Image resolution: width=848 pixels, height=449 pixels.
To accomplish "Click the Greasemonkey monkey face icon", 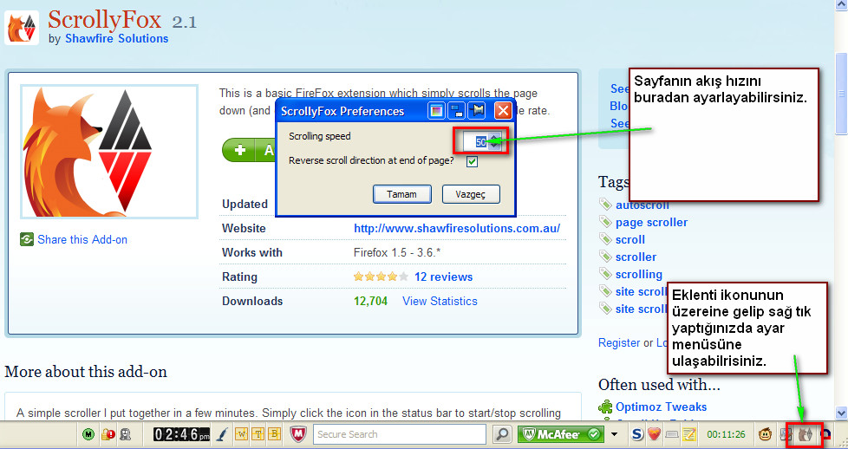I will click(765, 434).
